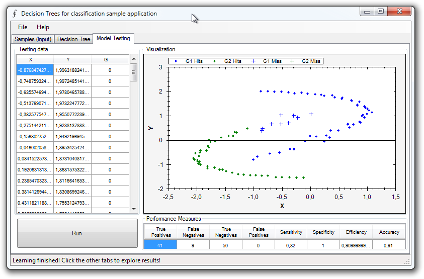Click the Accuracy column header
This screenshot has width=424, height=279.
pos(389,232)
